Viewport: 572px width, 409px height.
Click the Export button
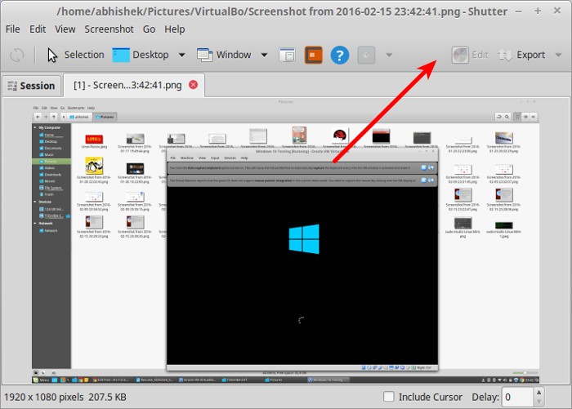pyautogui.click(x=521, y=55)
